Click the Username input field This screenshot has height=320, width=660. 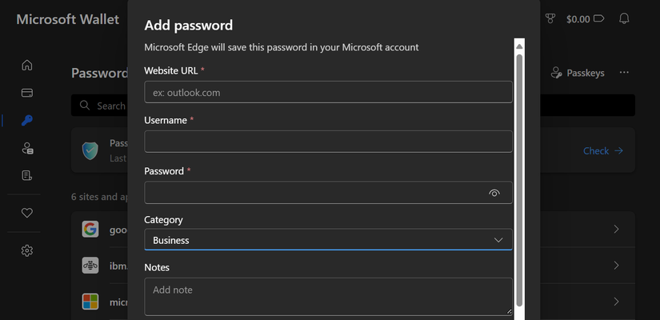(328, 142)
